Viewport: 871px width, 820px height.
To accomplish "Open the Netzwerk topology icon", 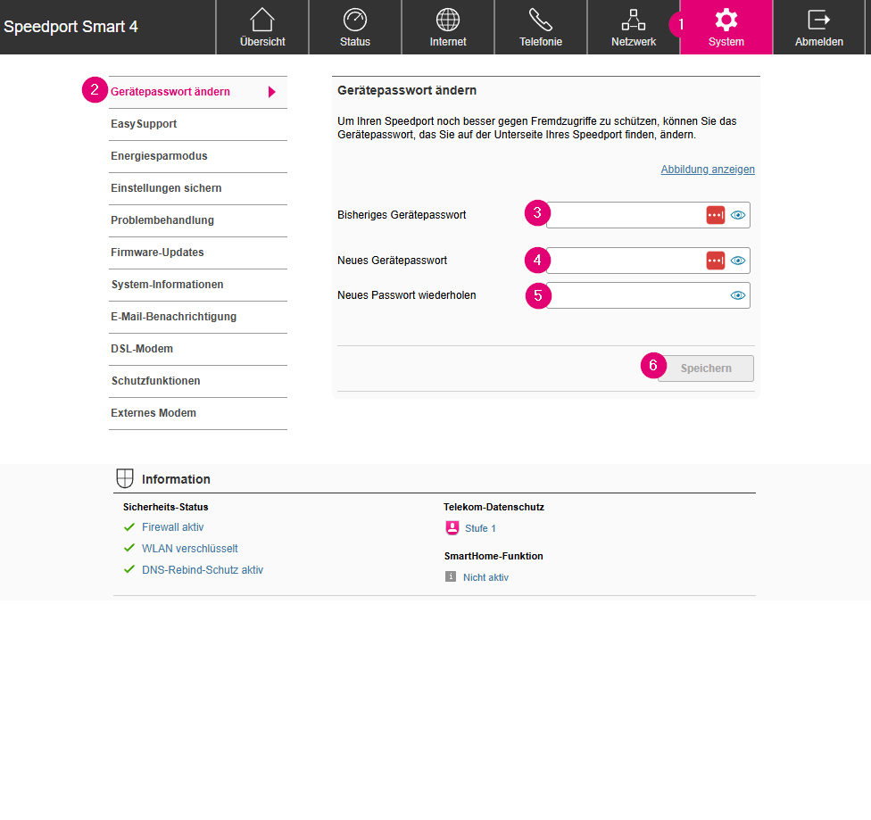I will pyautogui.click(x=634, y=21).
